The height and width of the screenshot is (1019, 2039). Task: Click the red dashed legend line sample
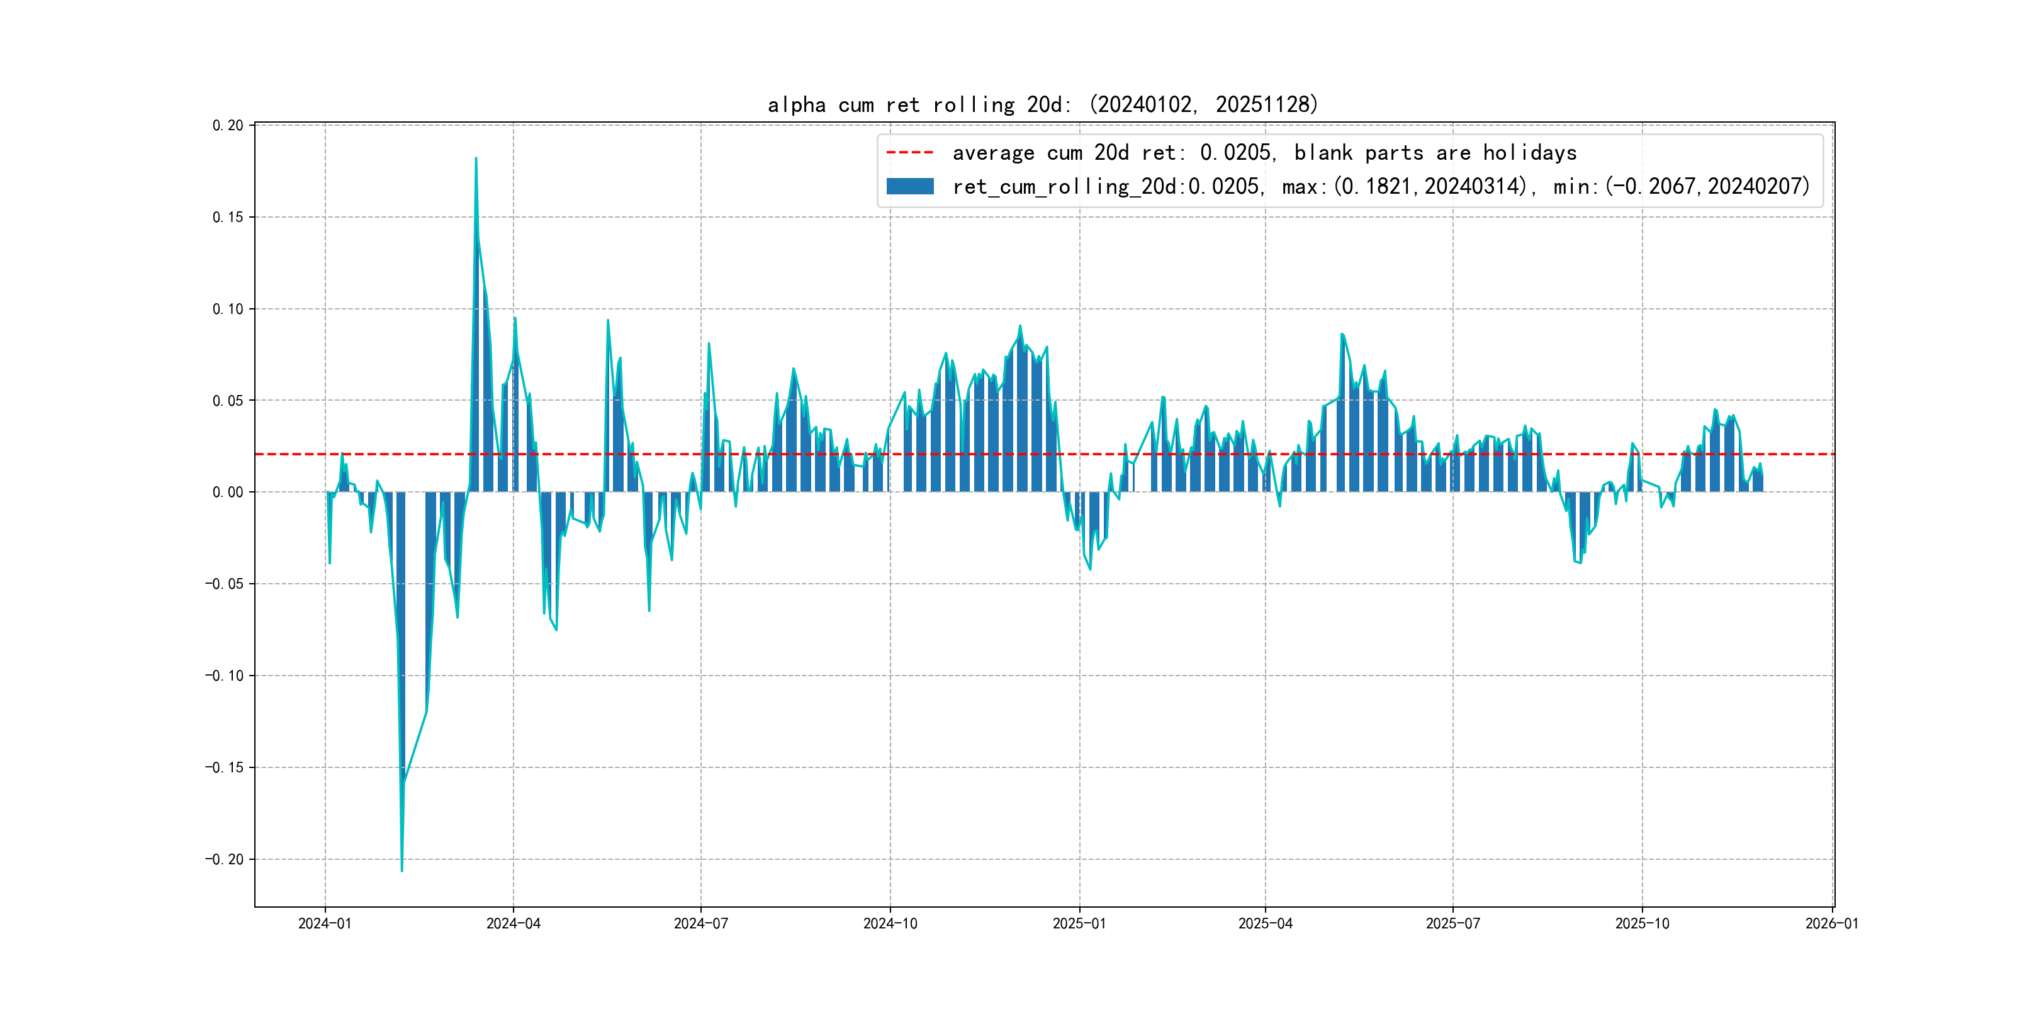pyautogui.click(x=909, y=152)
